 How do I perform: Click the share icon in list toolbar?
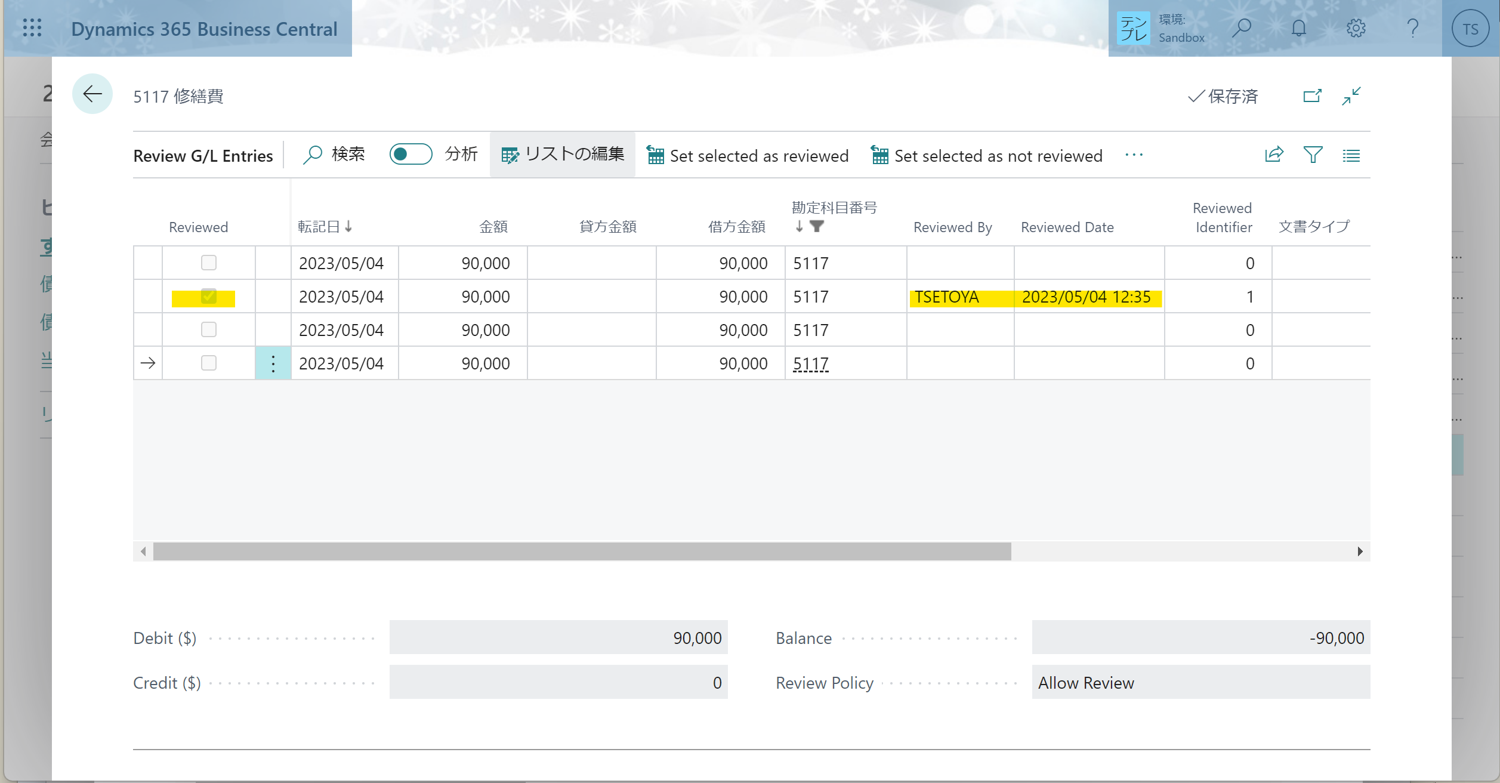pos(1273,155)
